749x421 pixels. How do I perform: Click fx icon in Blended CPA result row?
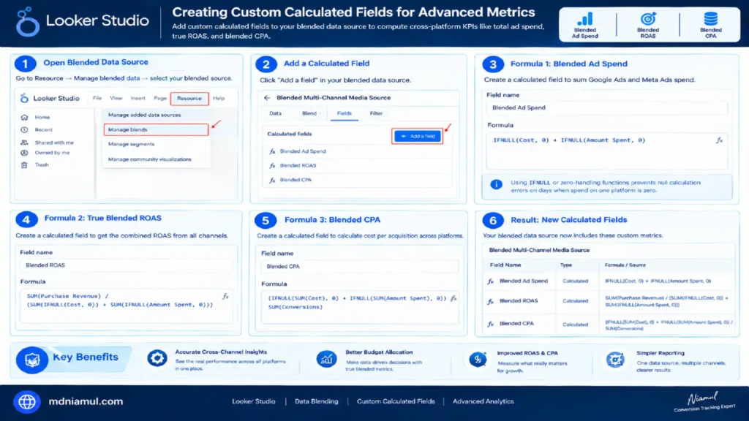[491, 324]
